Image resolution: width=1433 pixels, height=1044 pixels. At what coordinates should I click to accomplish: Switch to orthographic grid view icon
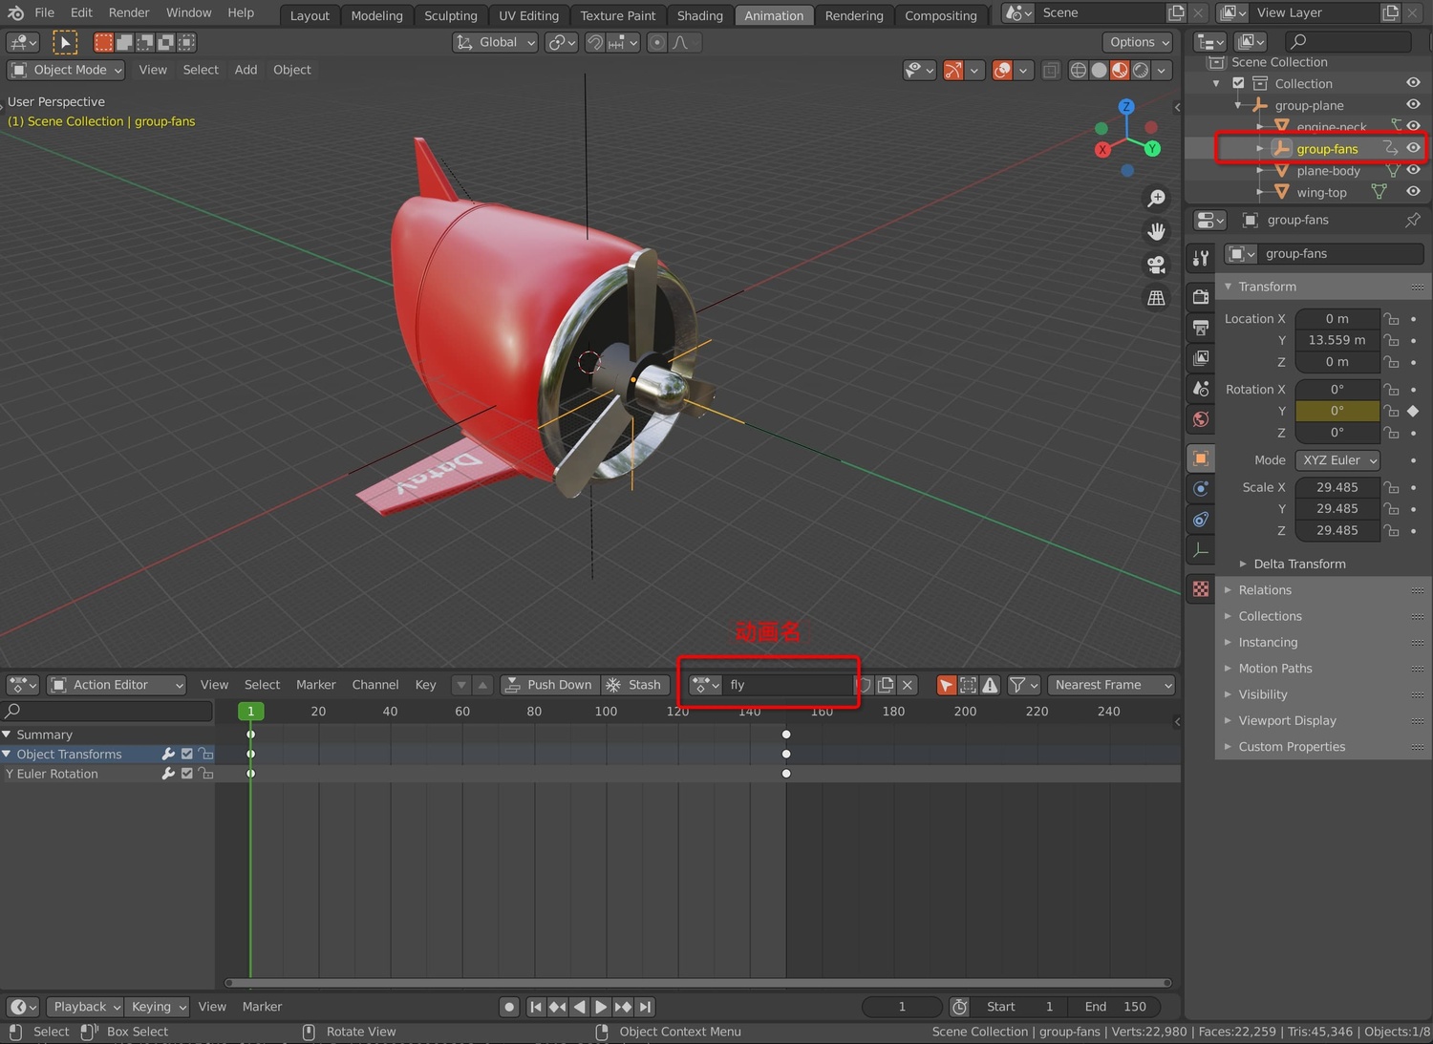point(1156,298)
